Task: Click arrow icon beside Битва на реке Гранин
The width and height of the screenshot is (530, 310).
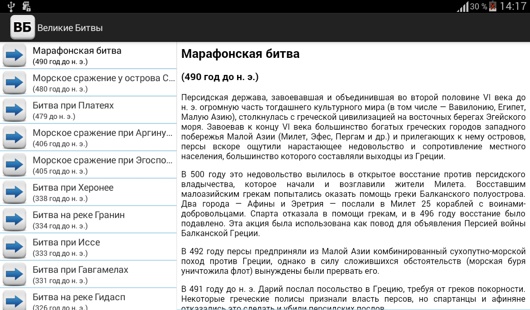Action: (x=14, y=219)
